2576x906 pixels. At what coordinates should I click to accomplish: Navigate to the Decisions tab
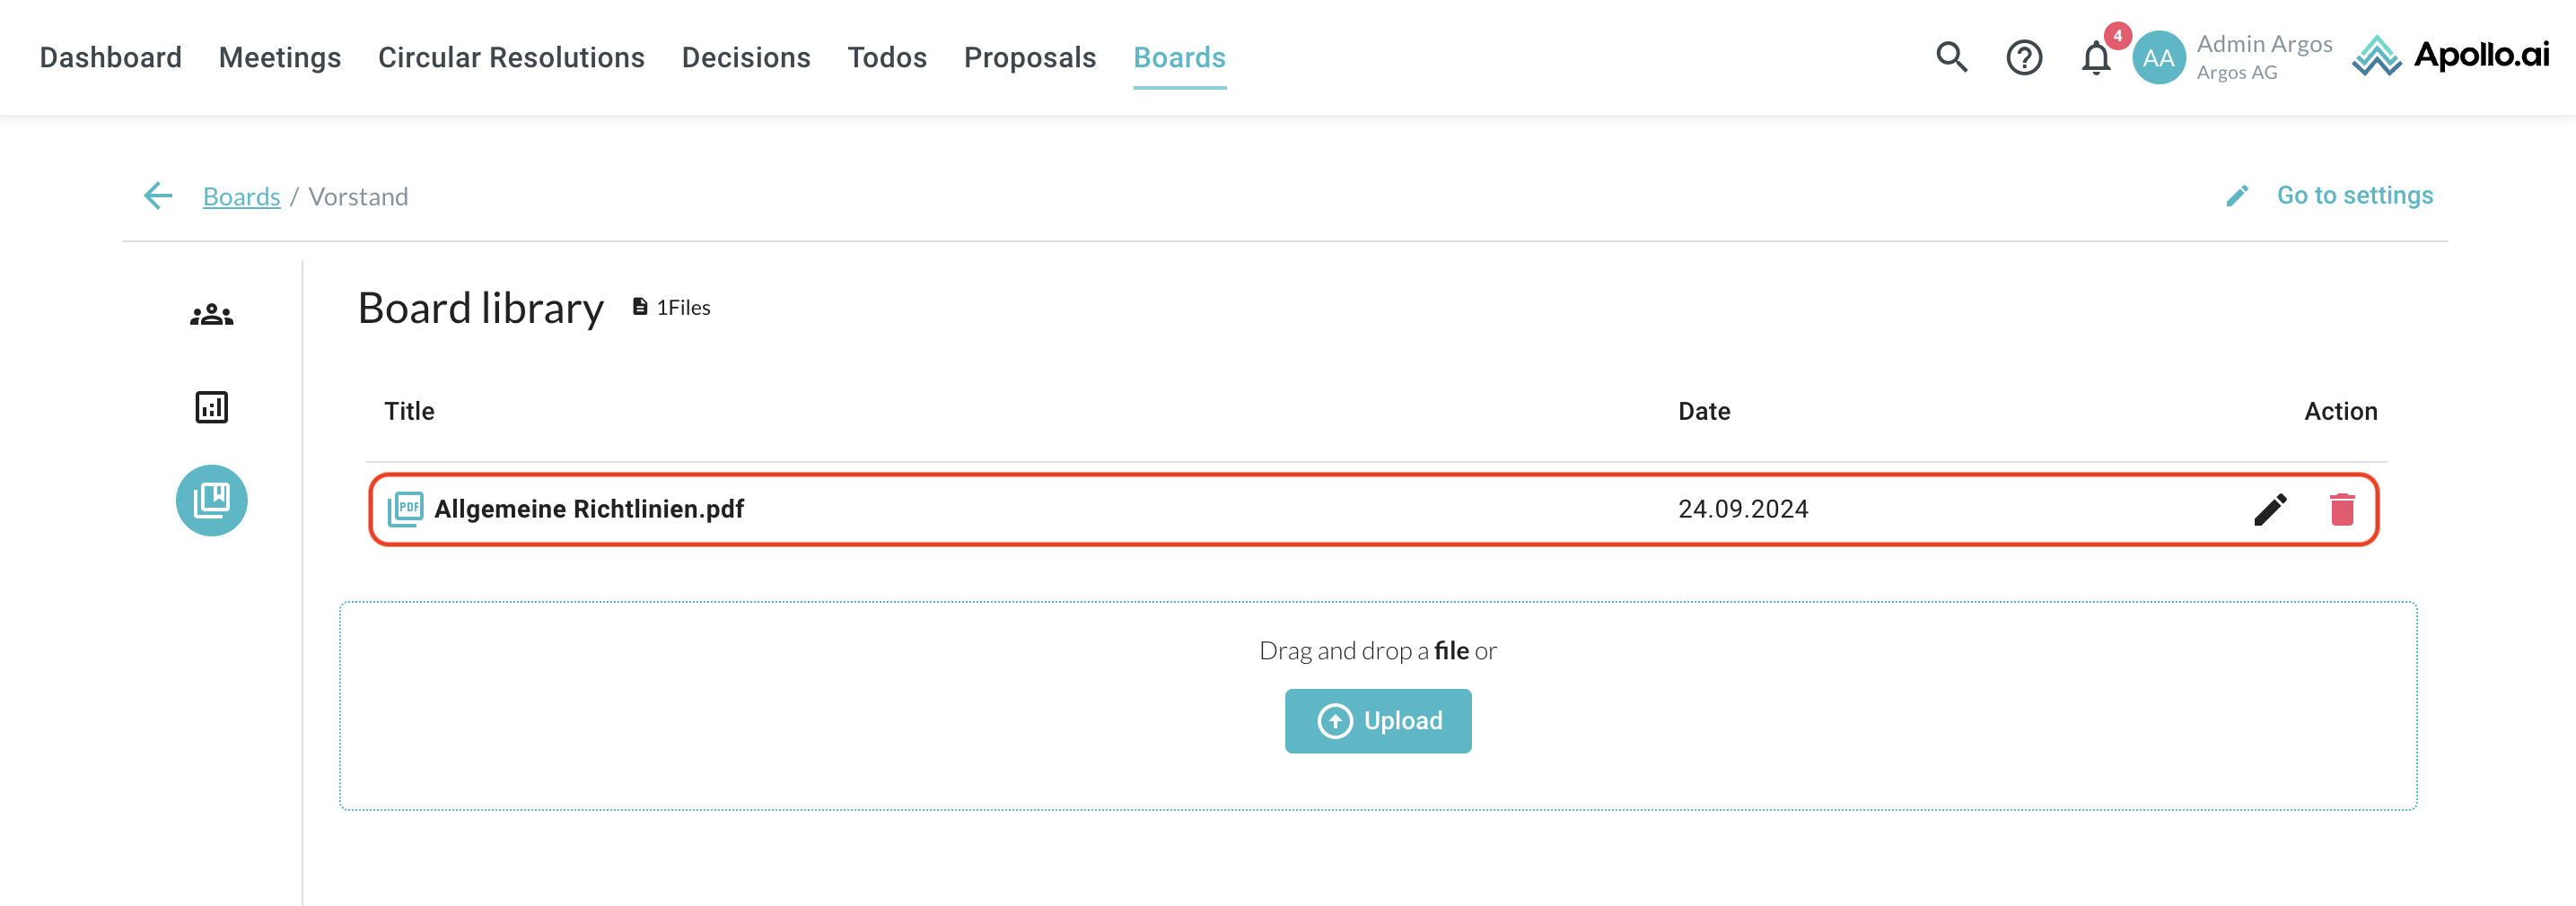[746, 58]
